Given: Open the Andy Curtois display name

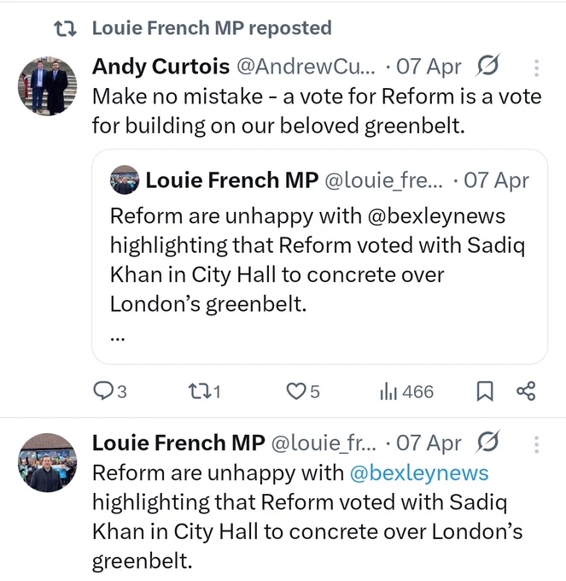Looking at the screenshot, I should point(161,67).
